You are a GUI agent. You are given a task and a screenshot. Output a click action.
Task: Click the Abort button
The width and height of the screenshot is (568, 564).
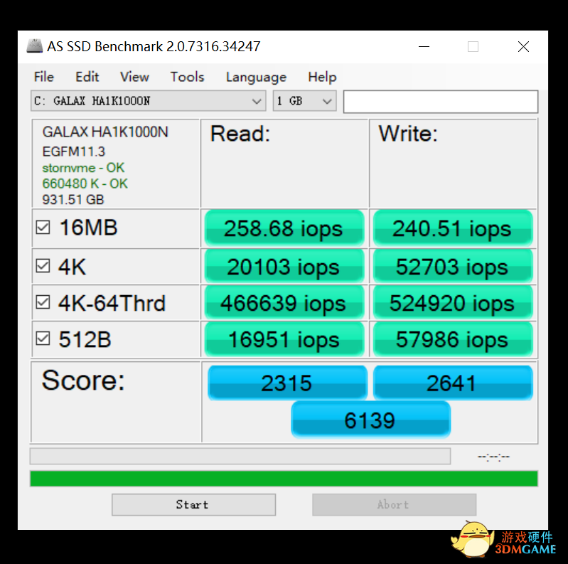[x=394, y=504]
